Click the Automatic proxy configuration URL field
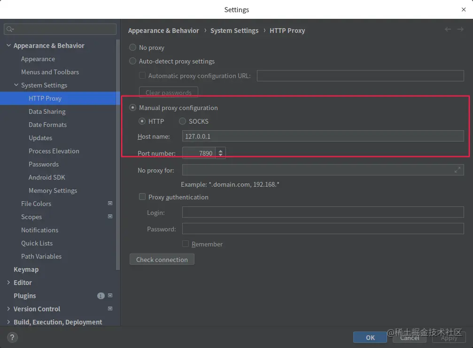 click(360, 76)
